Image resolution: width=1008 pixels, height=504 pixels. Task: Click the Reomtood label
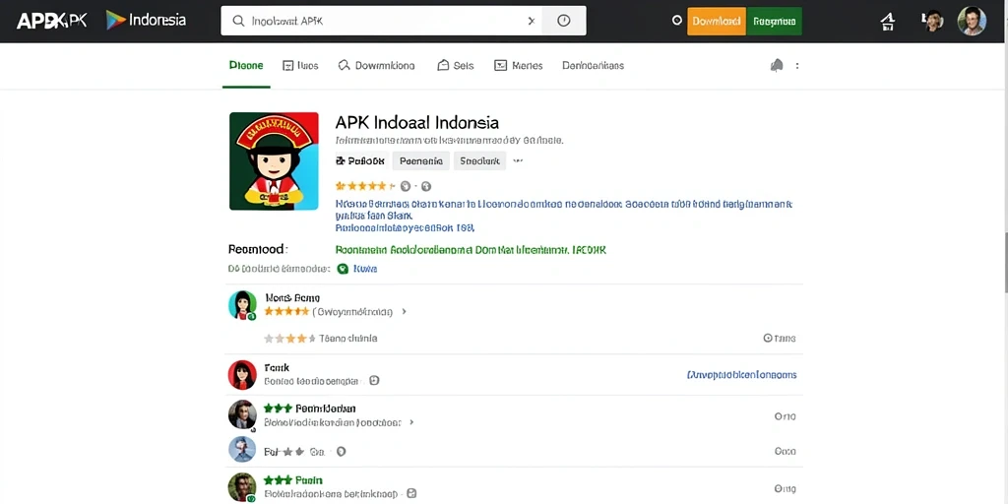point(259,249)
